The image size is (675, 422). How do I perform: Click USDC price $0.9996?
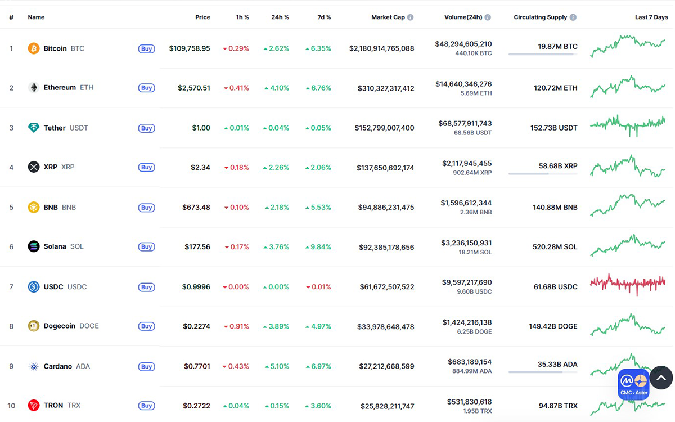tap(196, 287)
